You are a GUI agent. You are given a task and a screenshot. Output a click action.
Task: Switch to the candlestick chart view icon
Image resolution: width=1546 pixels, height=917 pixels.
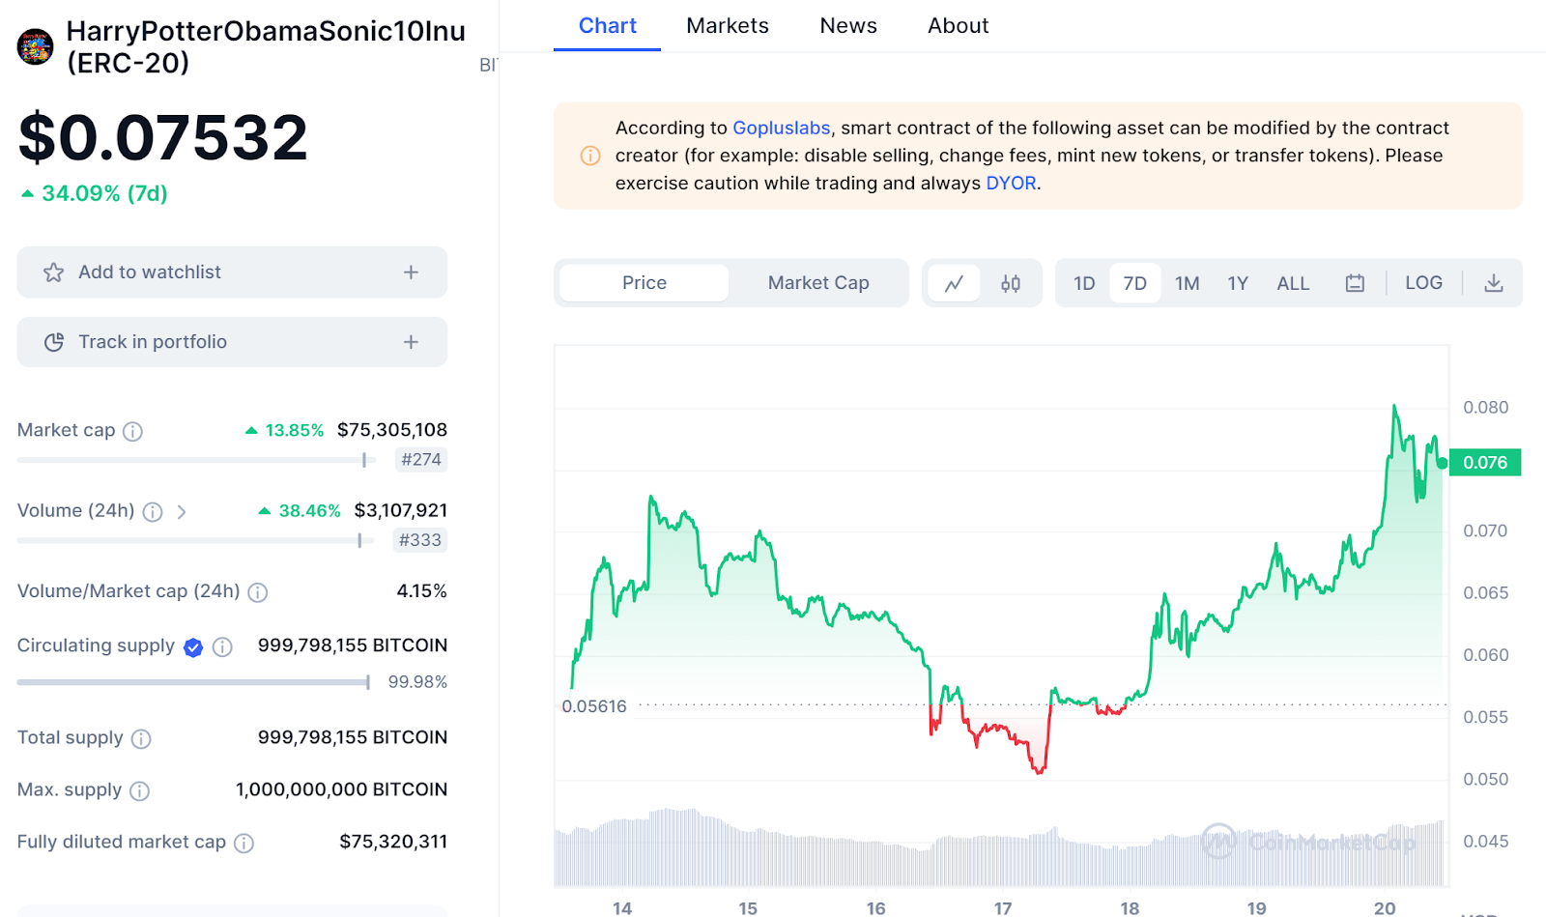coord(1011,283)
